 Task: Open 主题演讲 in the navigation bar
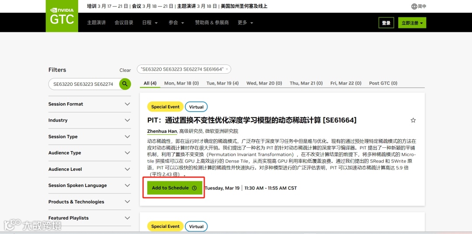(x=96, y=23)
